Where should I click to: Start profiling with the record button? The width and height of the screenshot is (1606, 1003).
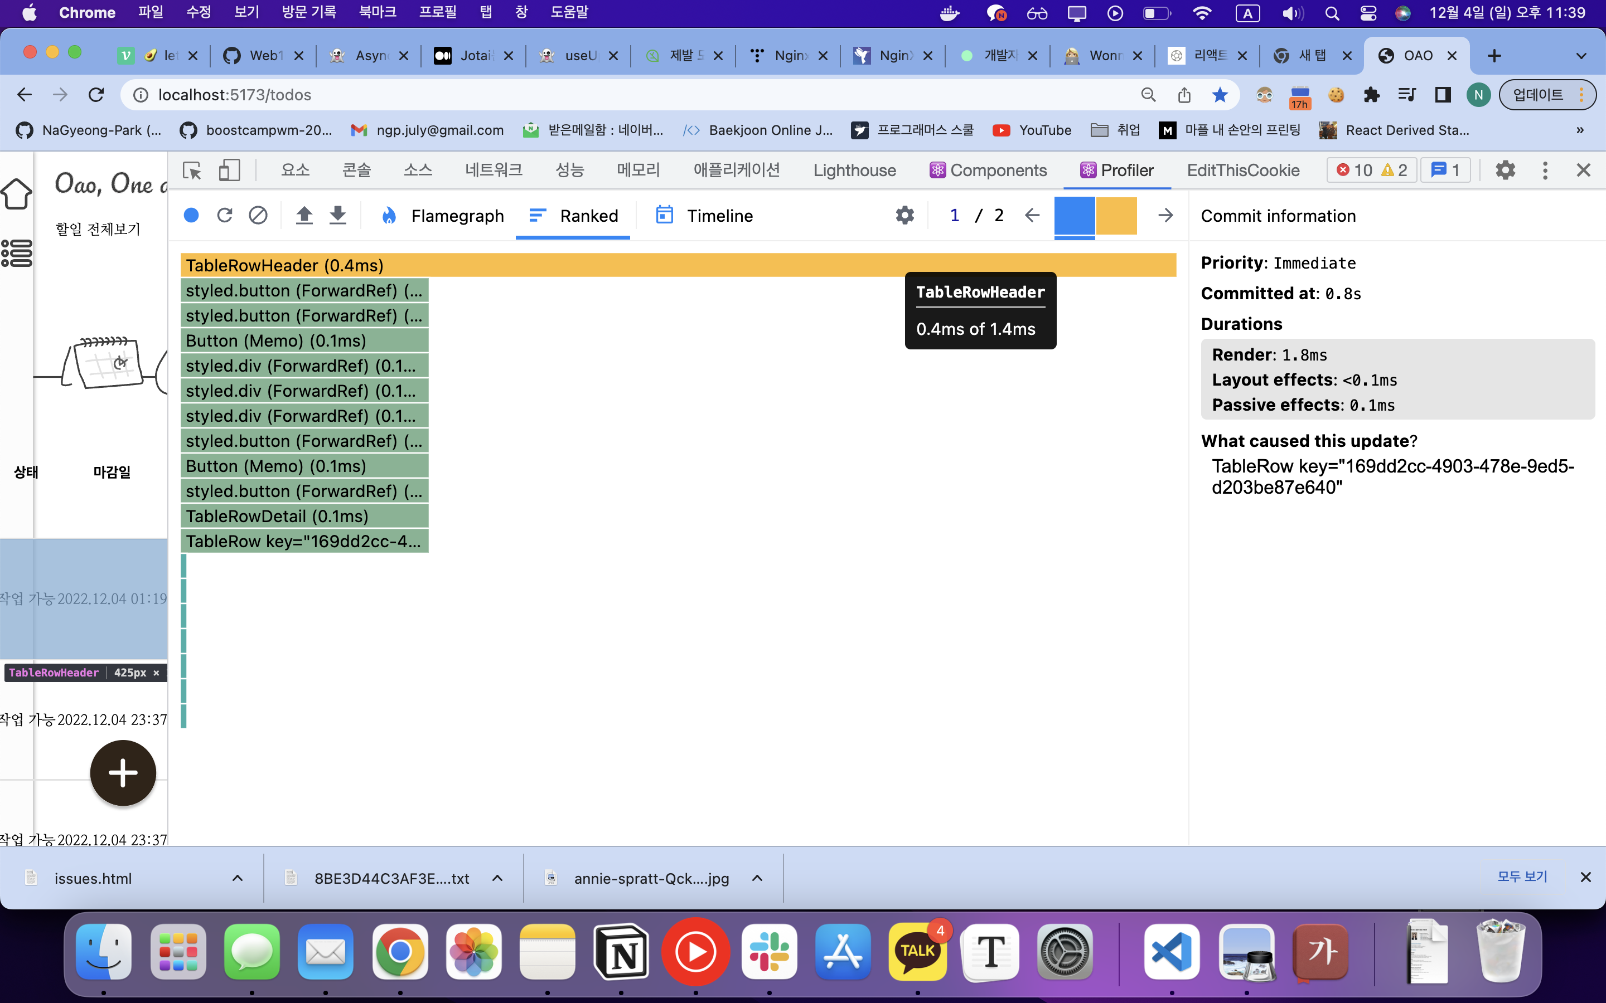191,215
